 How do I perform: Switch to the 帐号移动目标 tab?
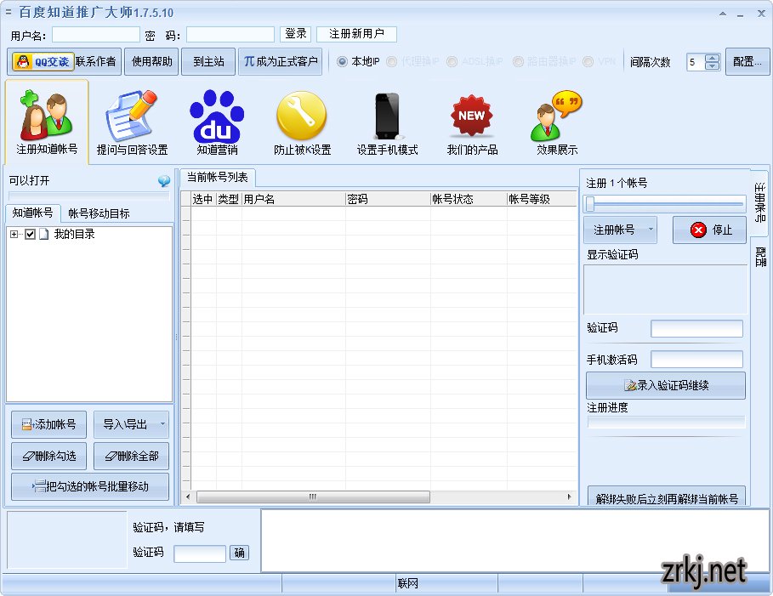pyautogui.click(x=99, y=213)
